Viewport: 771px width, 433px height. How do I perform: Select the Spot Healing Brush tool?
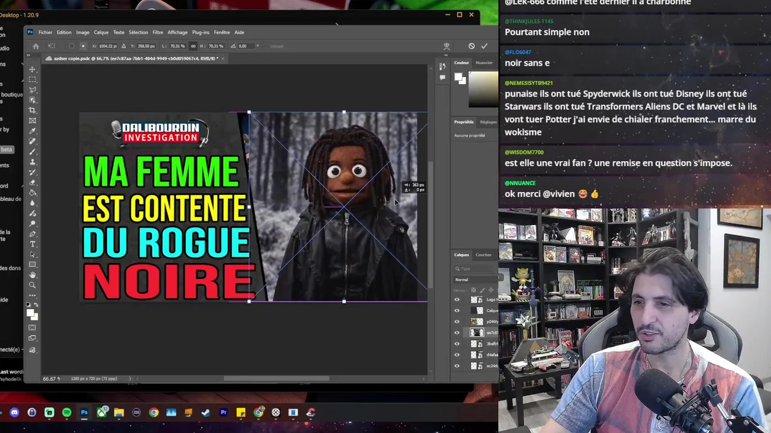coord(33,141)
